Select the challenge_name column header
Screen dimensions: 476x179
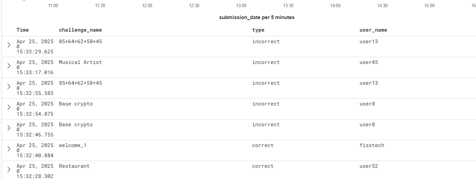point(80,30)
